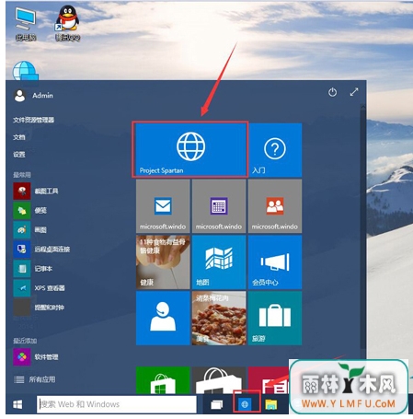Select the globe network desktop icon
Screen dimensions: 413x419
pos(25,71)
